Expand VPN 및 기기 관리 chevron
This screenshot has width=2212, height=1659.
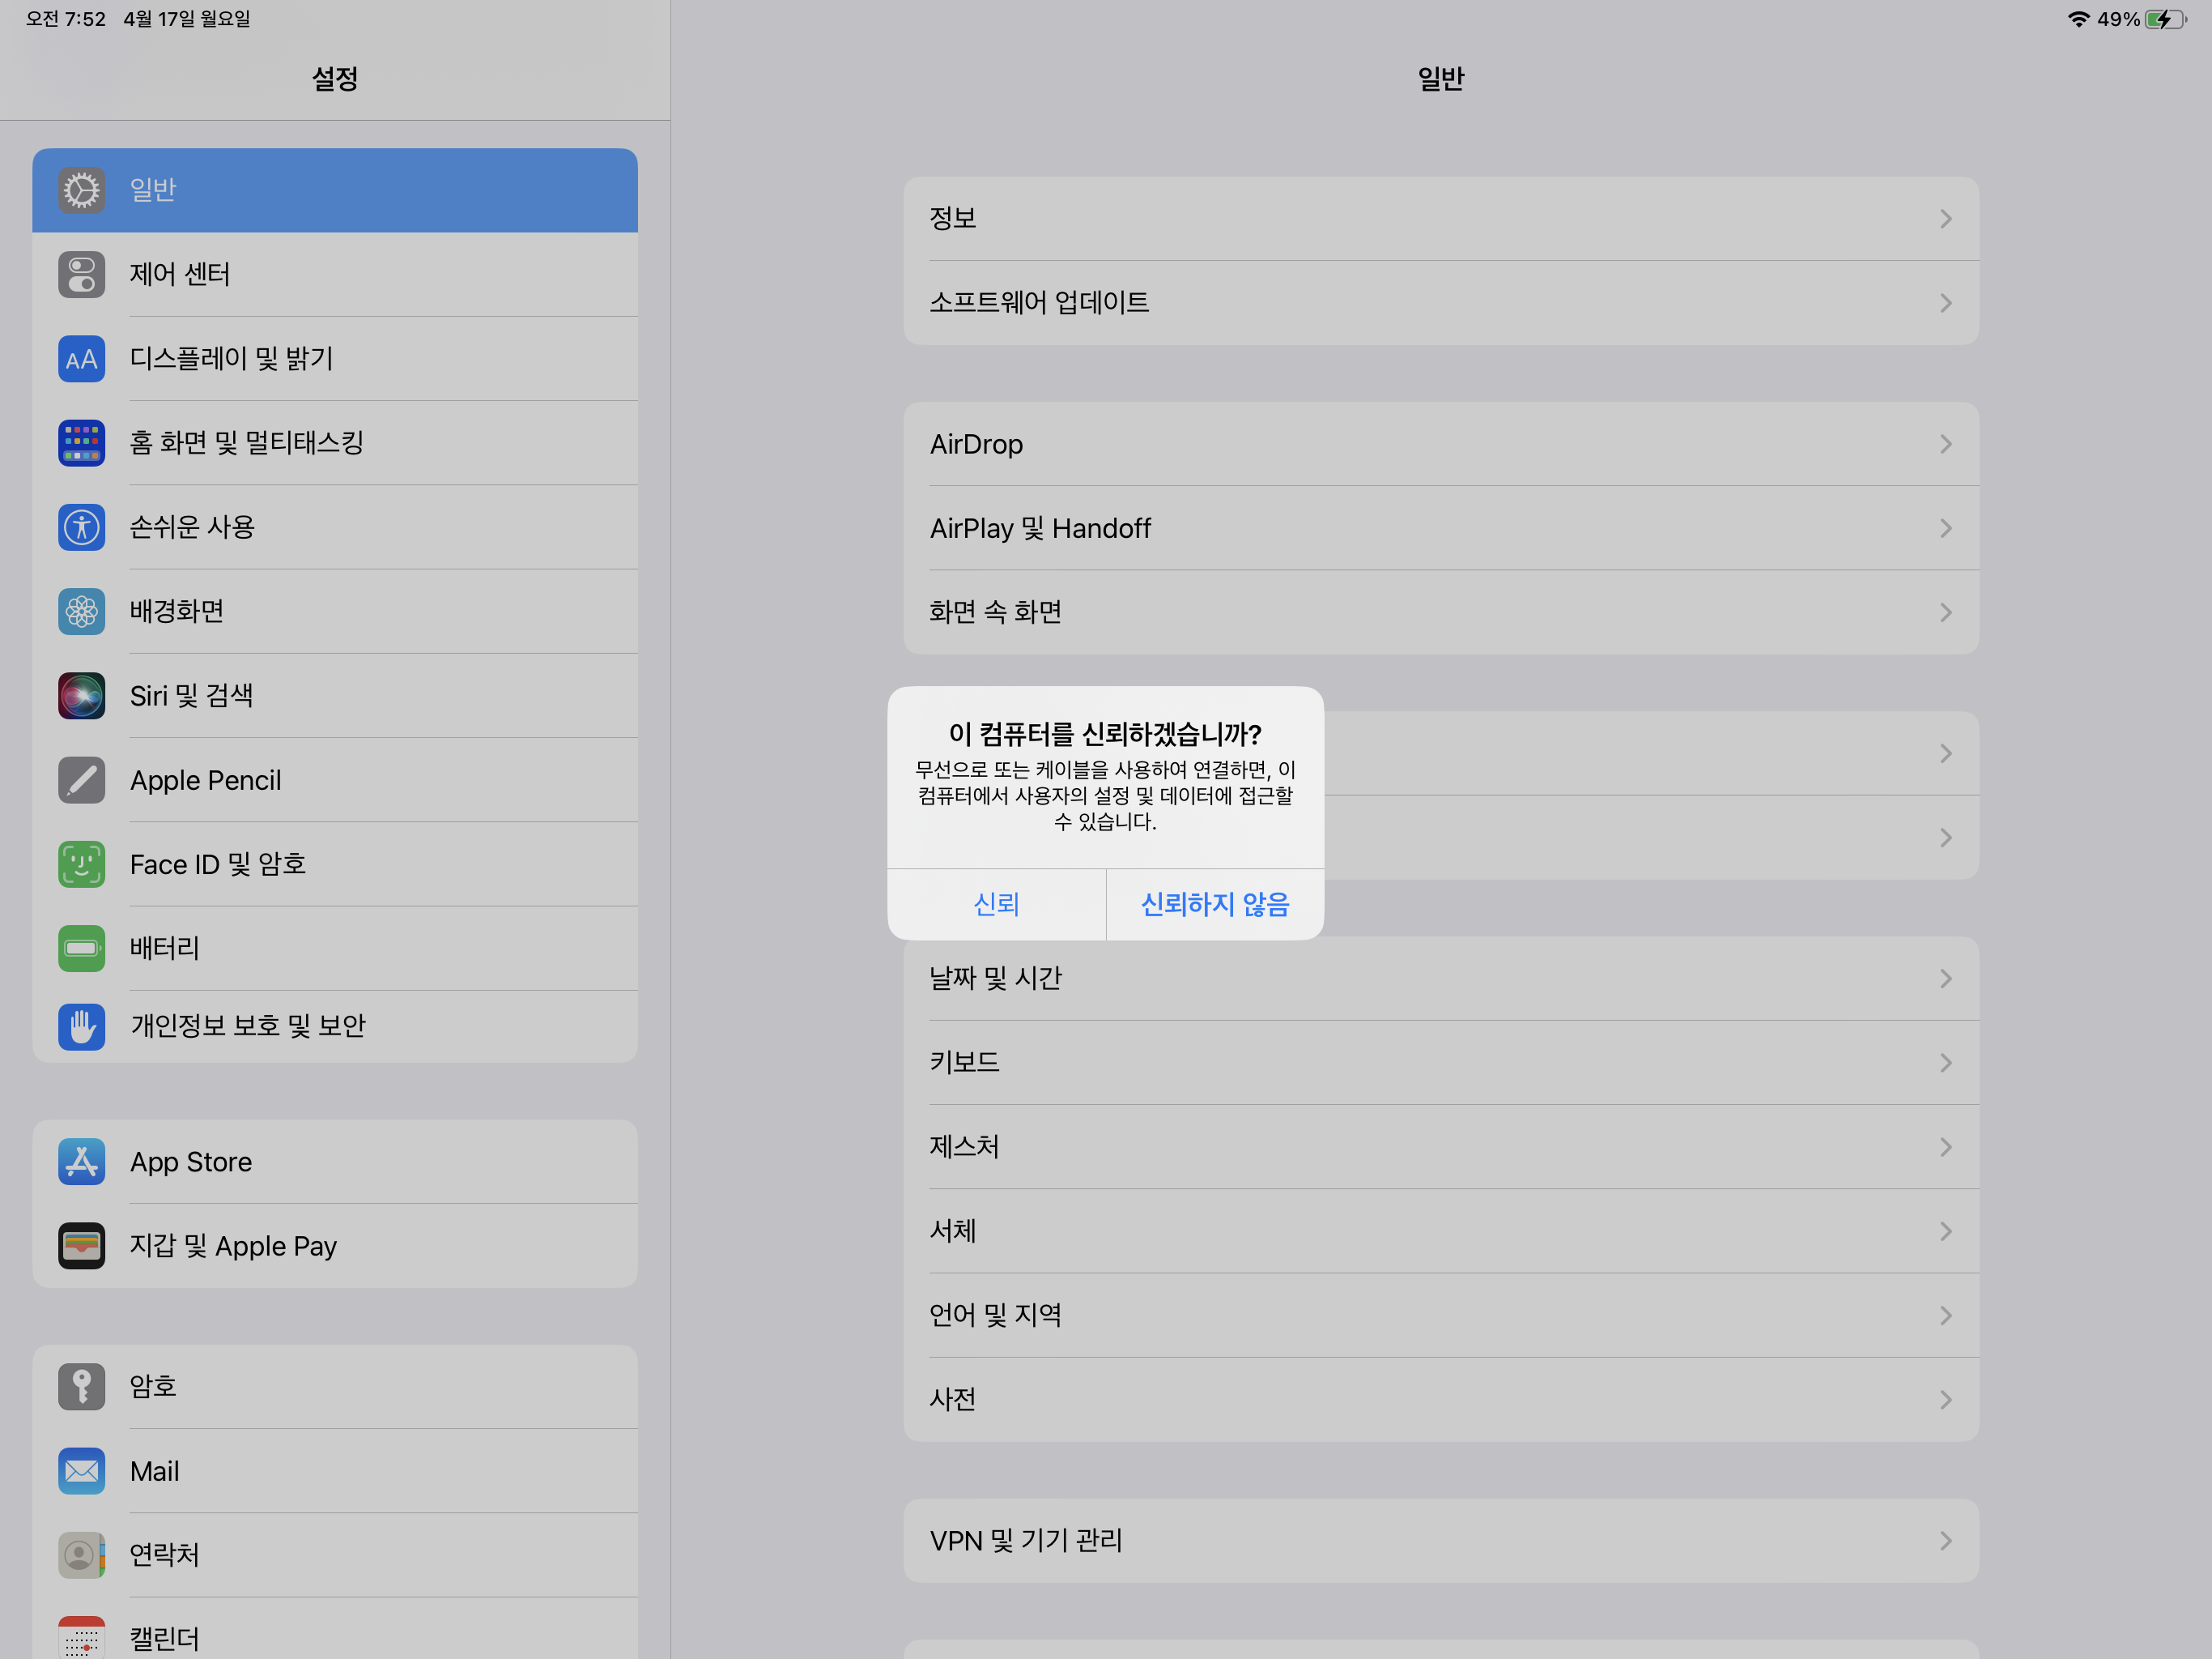pos(1945,1541)
